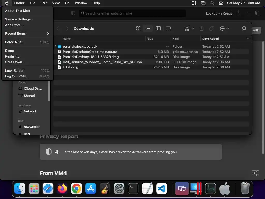Sort by Date Added column chevron
265x199 pixels.
pyautogui.click(x=248, y=39)
